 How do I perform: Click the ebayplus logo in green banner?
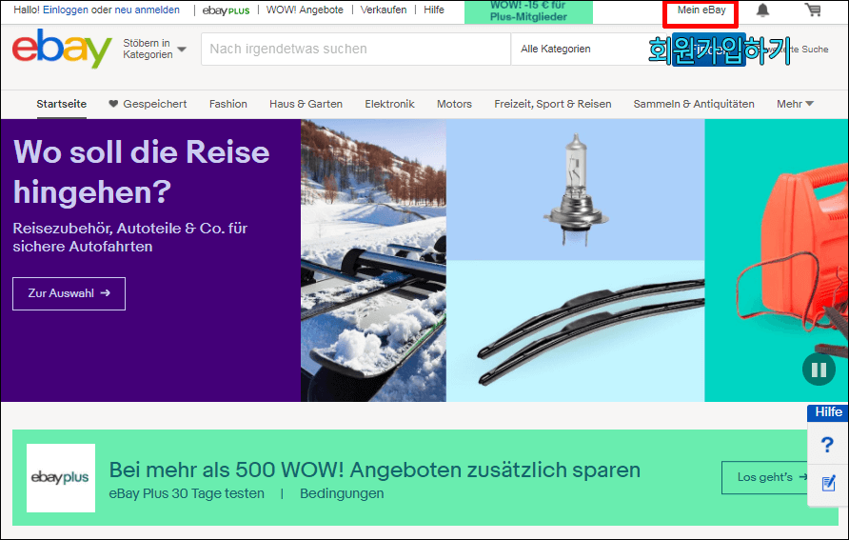pyautogui.click(x=61, y=478)
